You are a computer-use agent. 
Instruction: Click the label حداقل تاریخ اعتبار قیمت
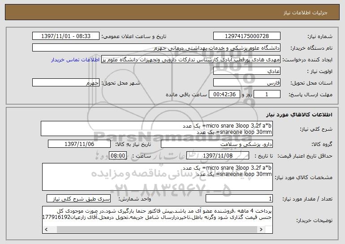pyautogui.click(x=305, y=156)
